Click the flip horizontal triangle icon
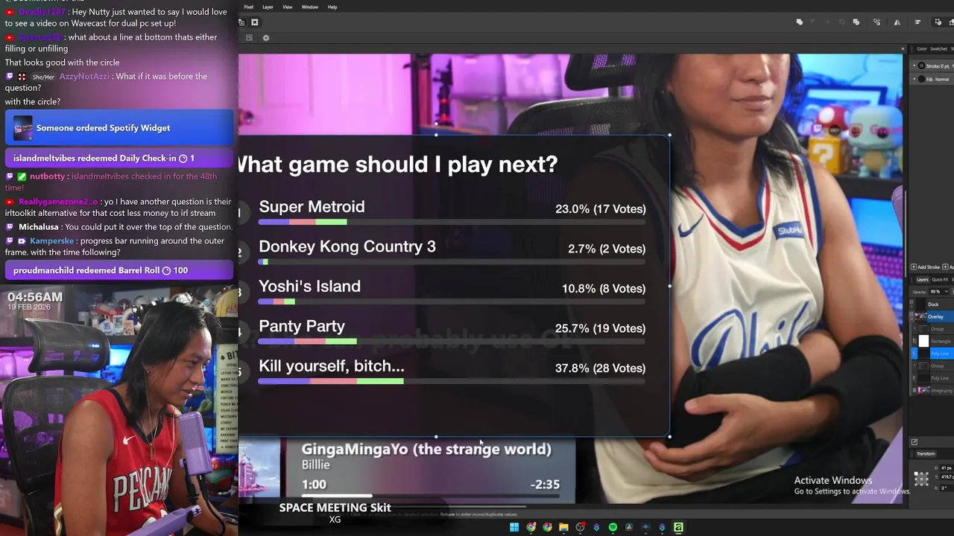954x536 pixels. click(x=897, y=22)
